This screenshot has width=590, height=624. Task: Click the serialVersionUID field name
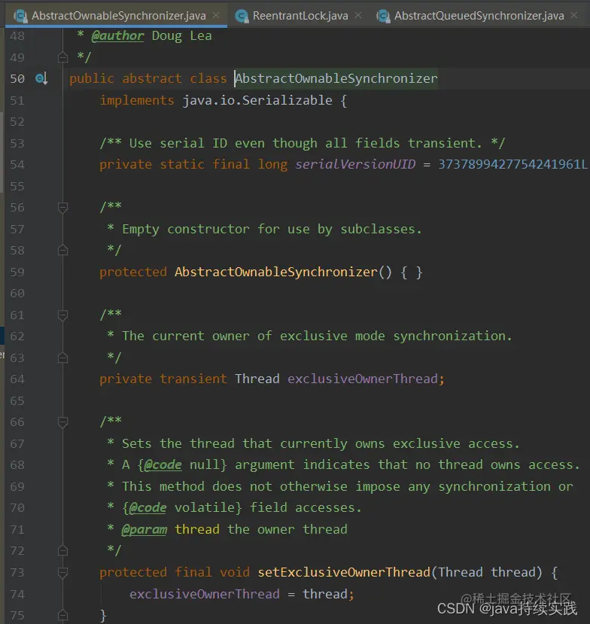coord(355,164)
